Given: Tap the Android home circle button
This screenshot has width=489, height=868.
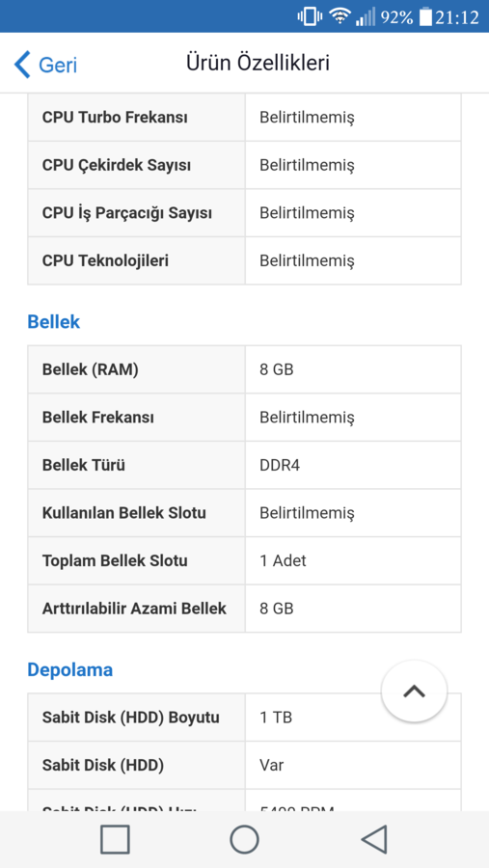Looking at the screenshot, I should 244,839.
